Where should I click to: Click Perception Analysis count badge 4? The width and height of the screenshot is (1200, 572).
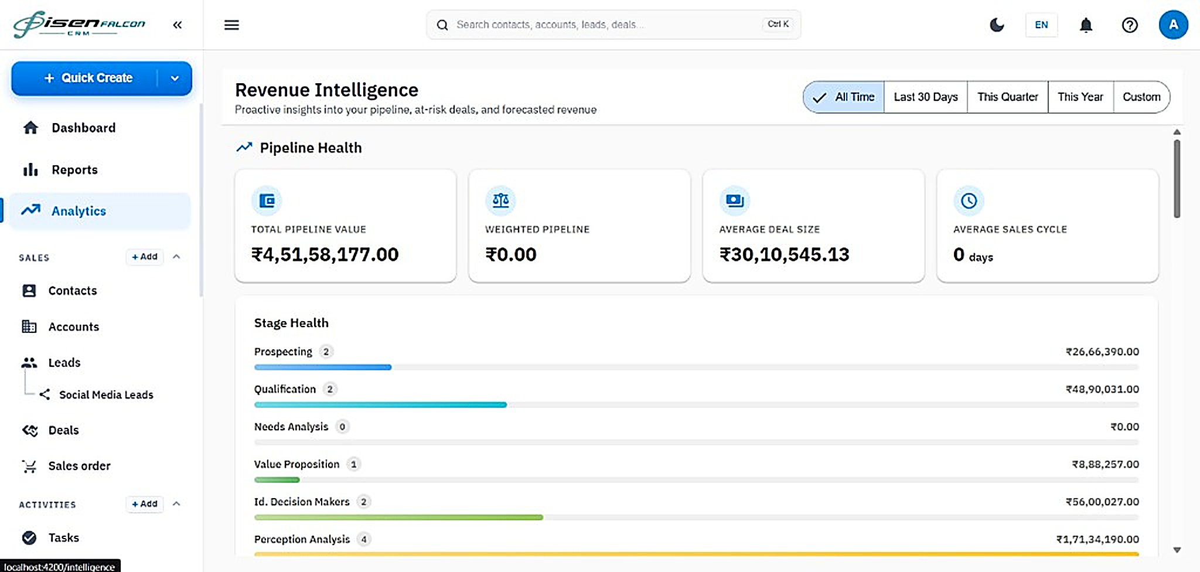coord(364,539)
